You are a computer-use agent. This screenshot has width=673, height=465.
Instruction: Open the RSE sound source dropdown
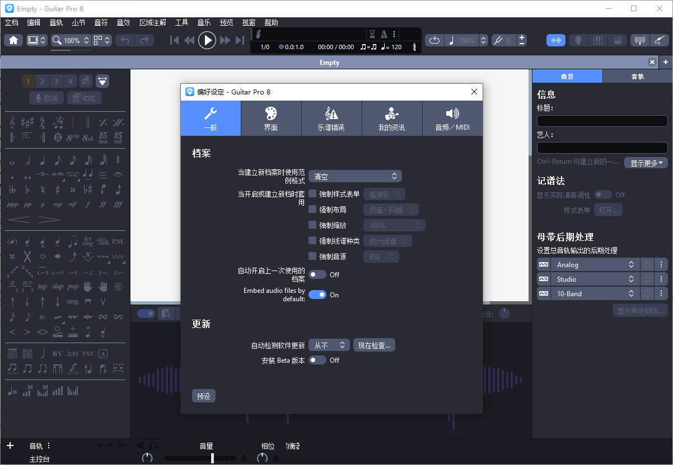(x=381, y=257)
